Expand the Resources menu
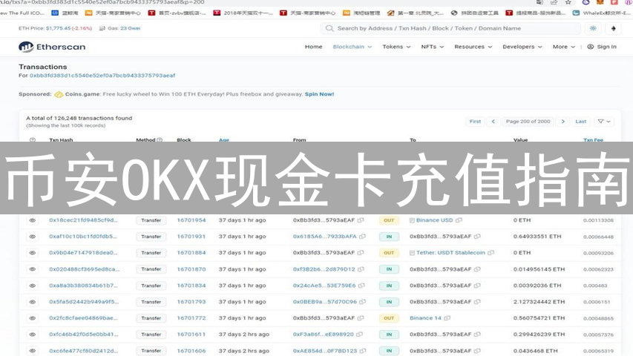633x356 pixels. click(473, 47)
